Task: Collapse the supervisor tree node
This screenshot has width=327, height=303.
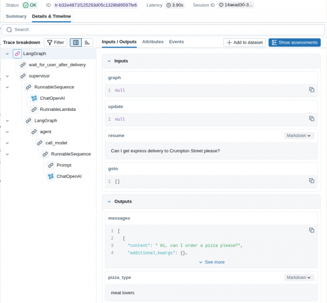Action: [x=7, y=76]
